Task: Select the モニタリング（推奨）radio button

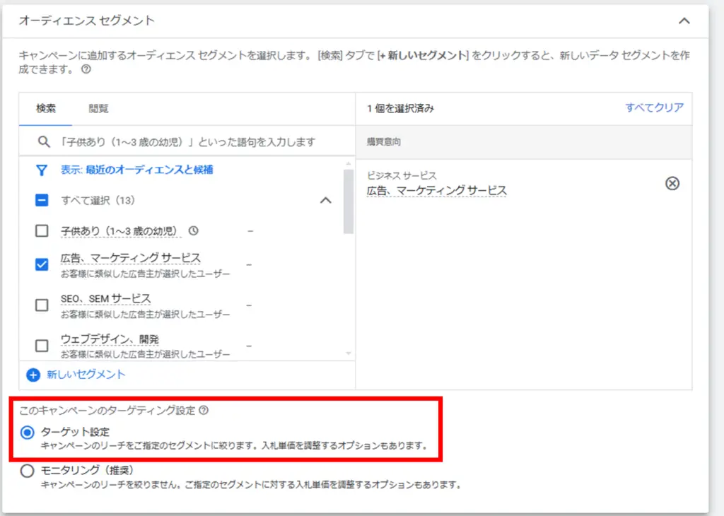Action: pyautogui.click(x=28, y=472)
